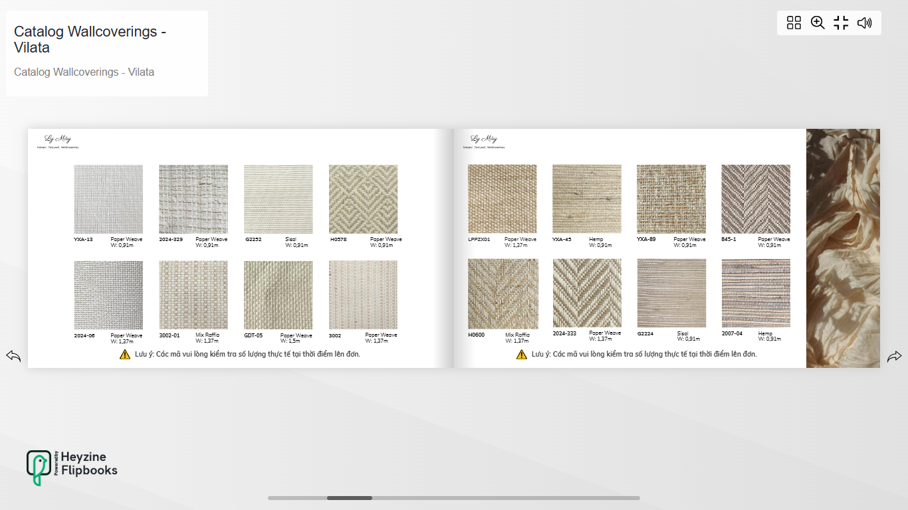Click the product code text 2007-04

[732, 333]
